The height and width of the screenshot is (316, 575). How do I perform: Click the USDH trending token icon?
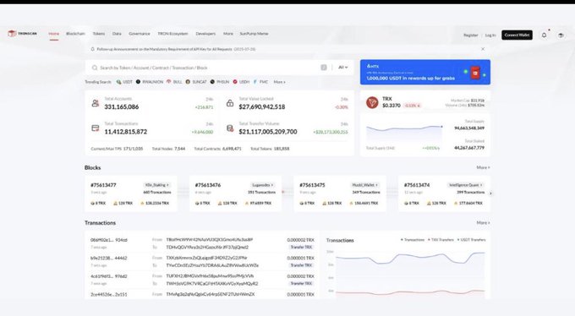click(235, 82)
